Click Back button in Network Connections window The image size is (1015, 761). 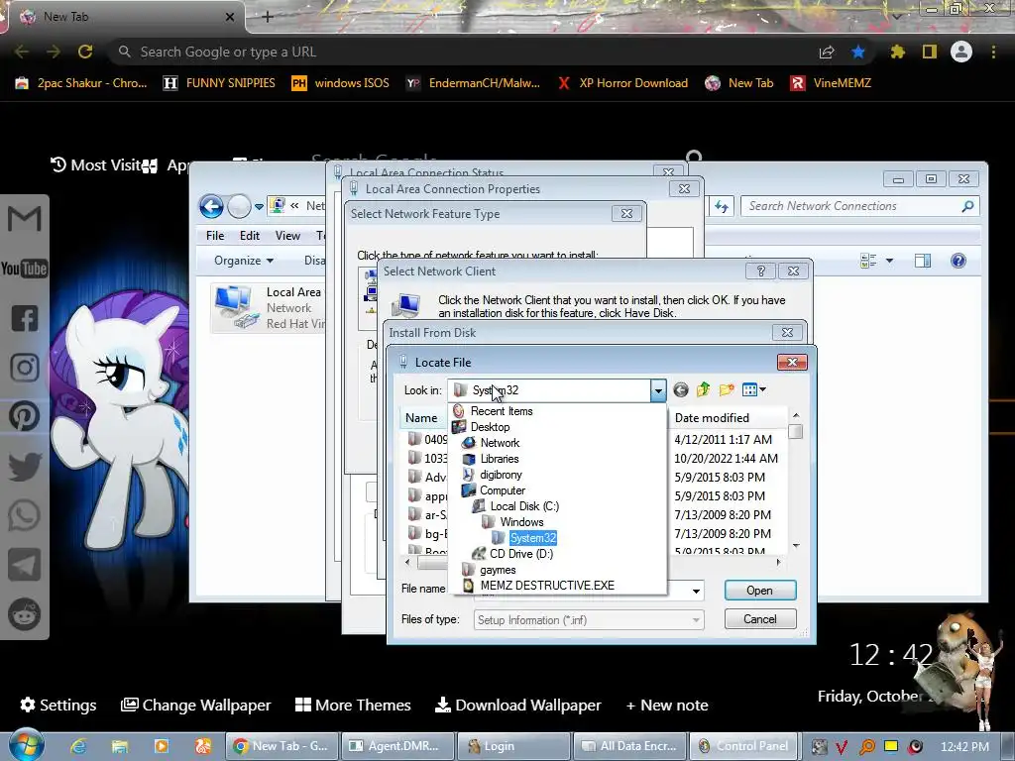(211, 206)
